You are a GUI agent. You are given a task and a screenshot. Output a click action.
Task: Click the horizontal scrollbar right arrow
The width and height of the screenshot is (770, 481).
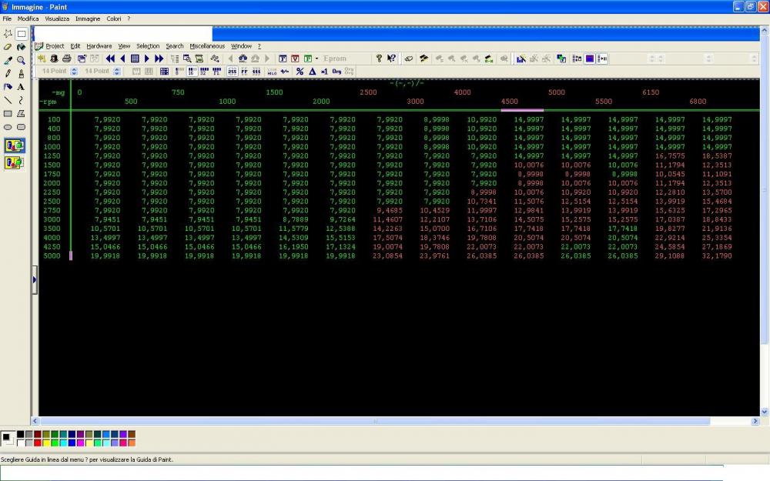(755, 421)
